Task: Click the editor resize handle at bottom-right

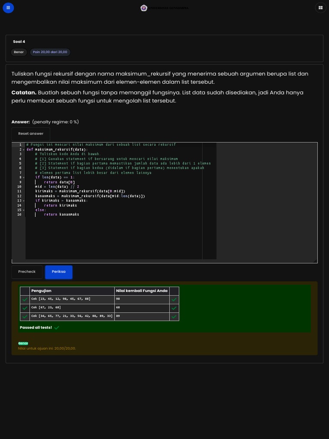Action: [315, 261]
